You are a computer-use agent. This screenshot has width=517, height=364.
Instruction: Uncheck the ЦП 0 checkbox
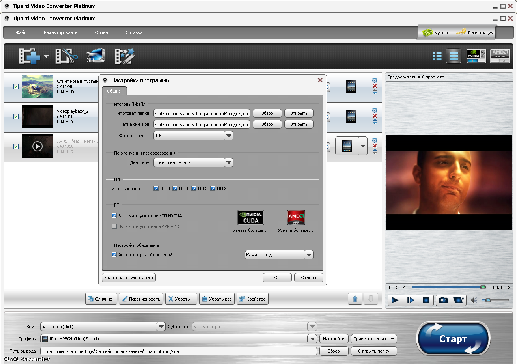[x=156, y=189]
